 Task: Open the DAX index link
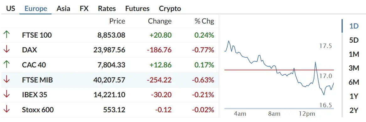click(x=30, y=50)
